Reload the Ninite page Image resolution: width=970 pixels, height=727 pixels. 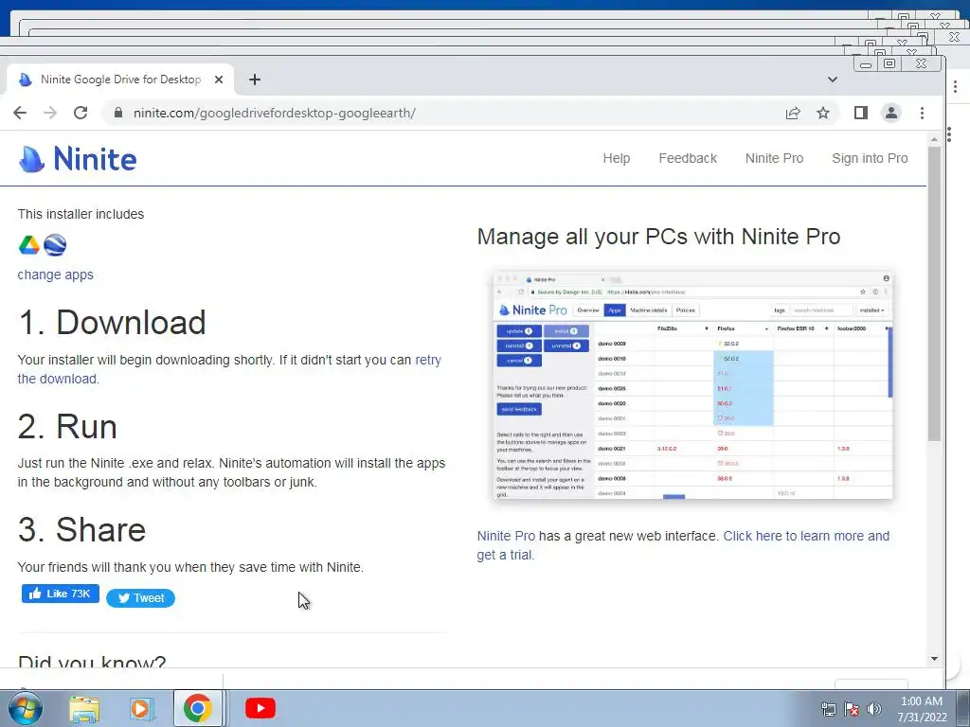(x=81, y=113)
